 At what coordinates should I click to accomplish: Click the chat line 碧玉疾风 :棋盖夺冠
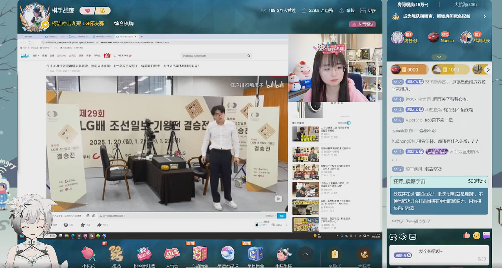tap(417, 169)
